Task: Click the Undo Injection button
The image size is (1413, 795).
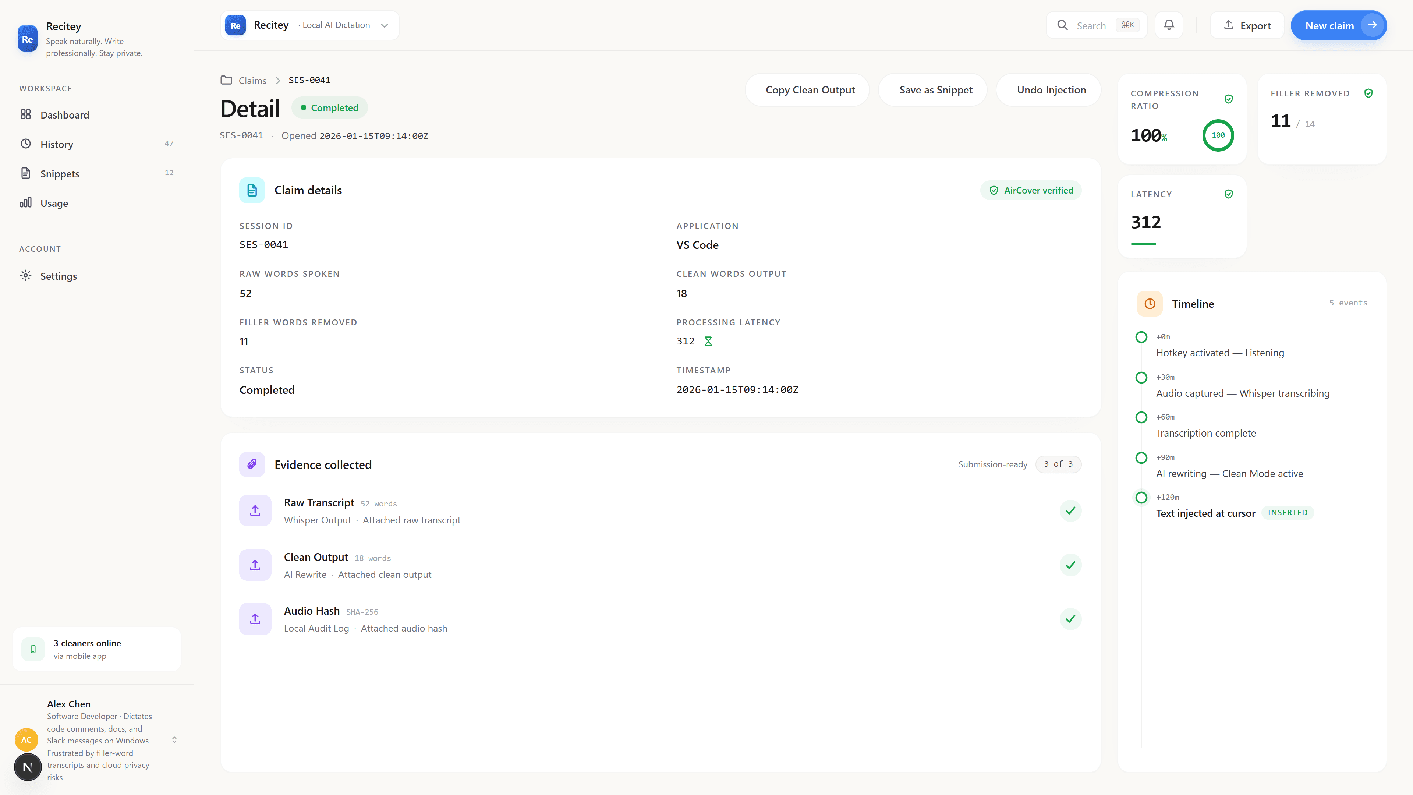Action: [x=1051, y=90]
